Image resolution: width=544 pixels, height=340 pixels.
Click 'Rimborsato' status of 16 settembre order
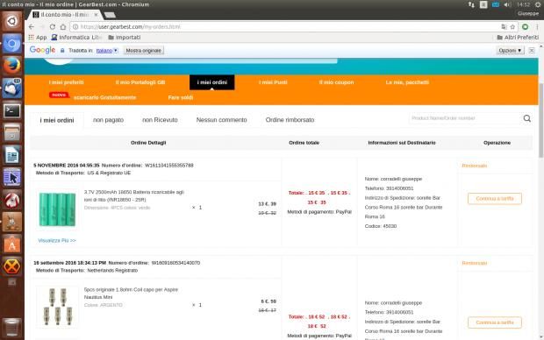click(475, 263)
